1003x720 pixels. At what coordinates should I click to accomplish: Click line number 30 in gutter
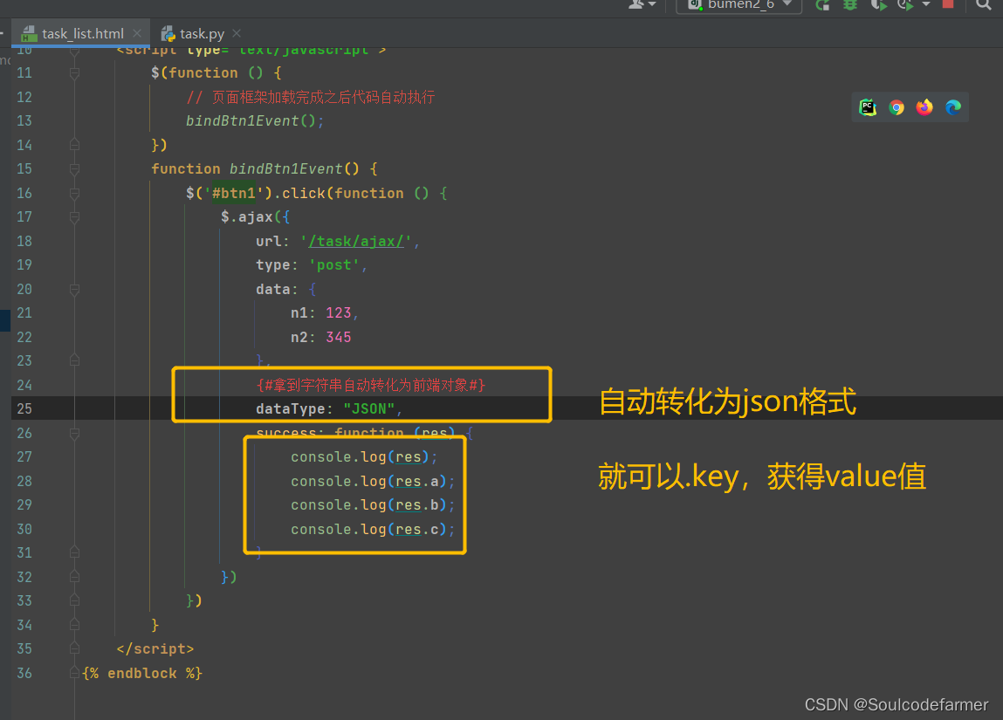[x=24, y=529]
